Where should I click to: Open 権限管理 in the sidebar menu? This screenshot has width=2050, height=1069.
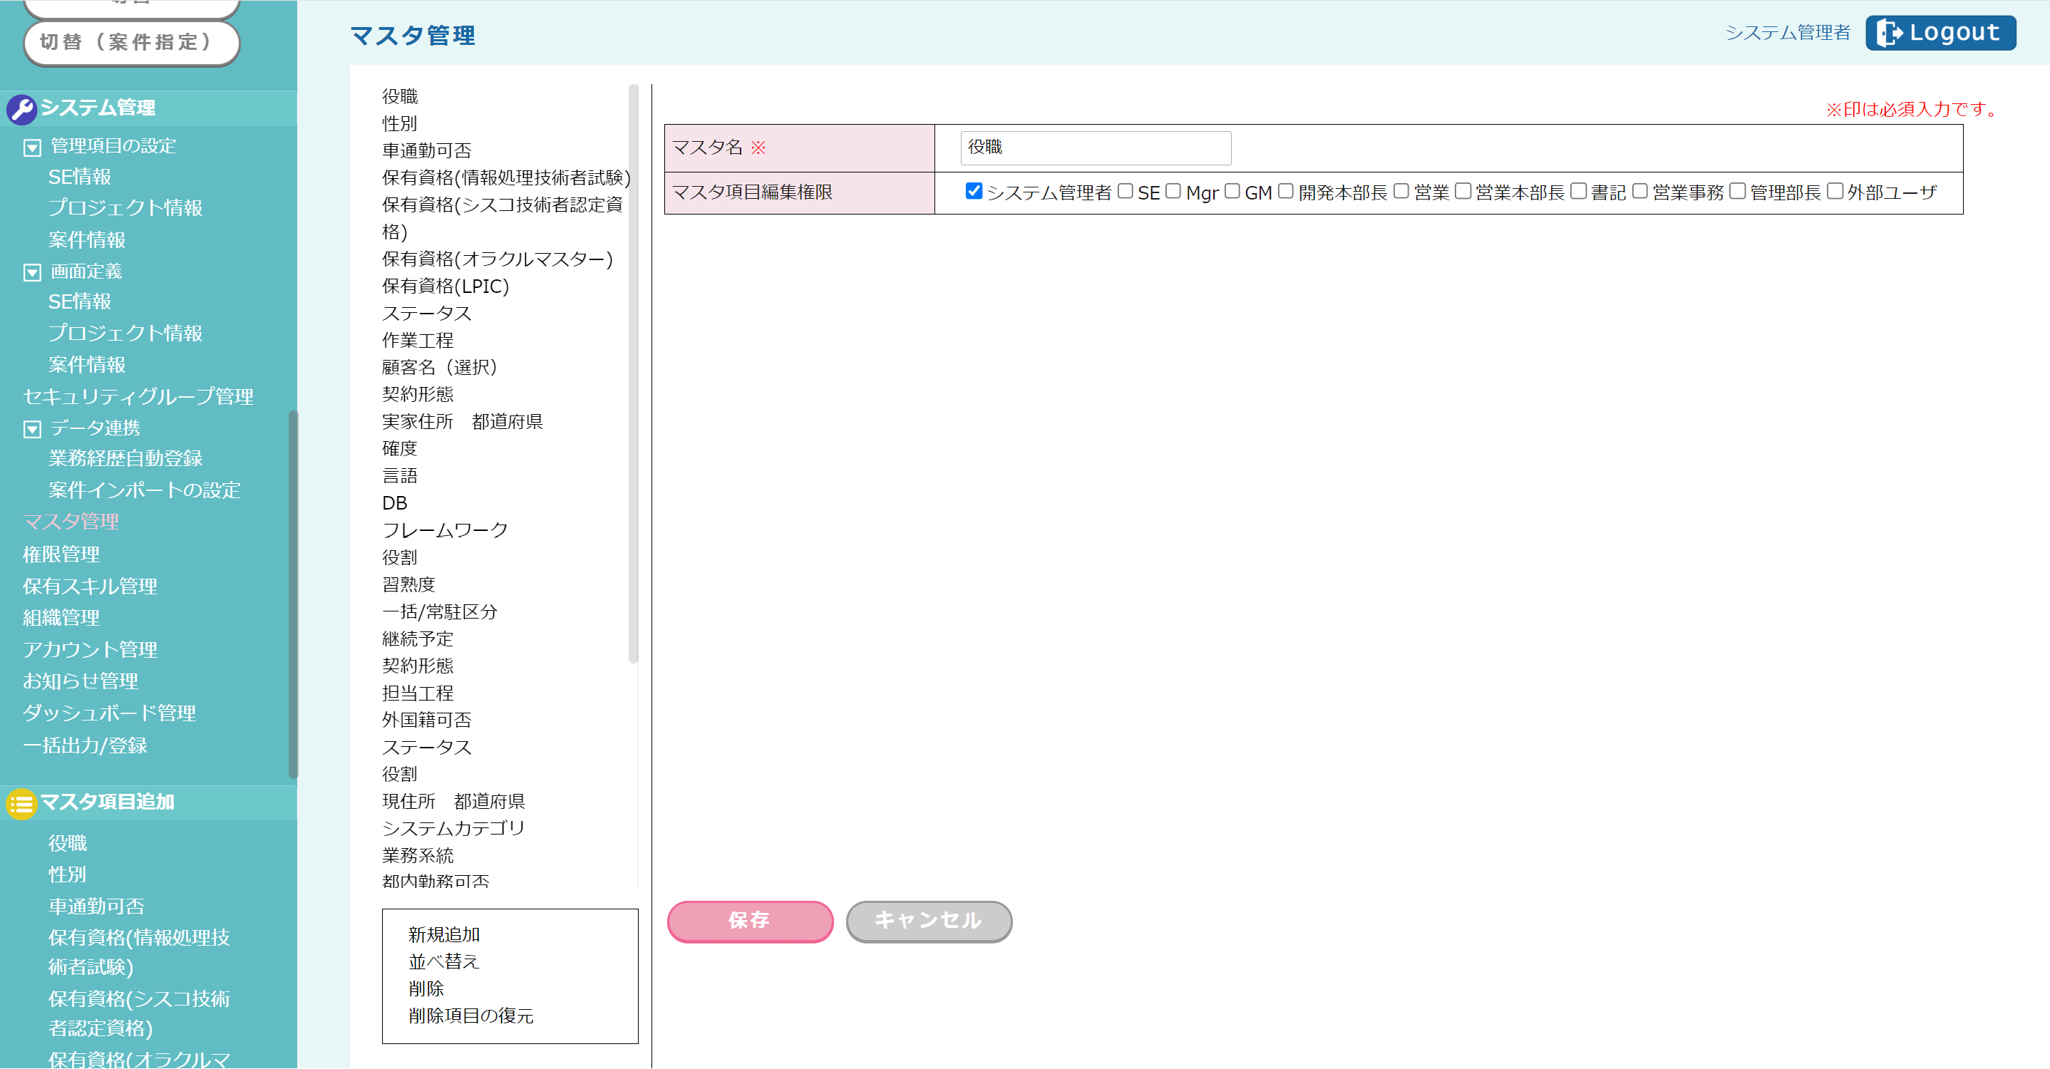coord(61,554)
